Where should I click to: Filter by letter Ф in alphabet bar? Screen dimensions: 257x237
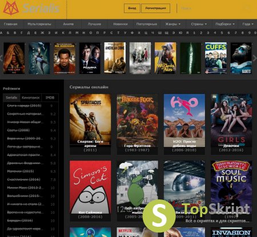pos(132,33)
